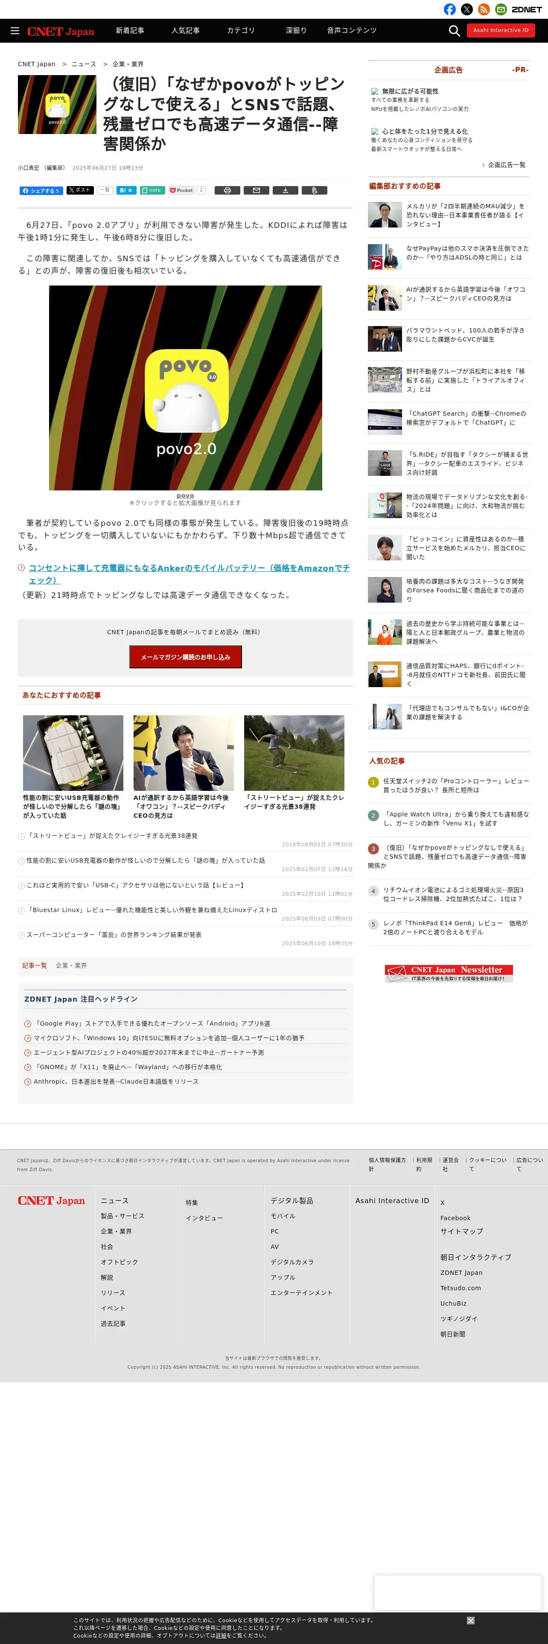Open 音声コンテンツ in navigation bar
The width and height of the screenshot is (548, 1644).
click(x=352, y=31)
